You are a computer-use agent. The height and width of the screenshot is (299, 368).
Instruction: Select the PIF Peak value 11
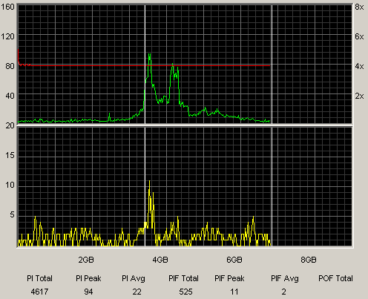click(x=234, y=292)
